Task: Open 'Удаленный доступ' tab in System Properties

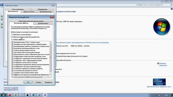Action: pos(46,12)
